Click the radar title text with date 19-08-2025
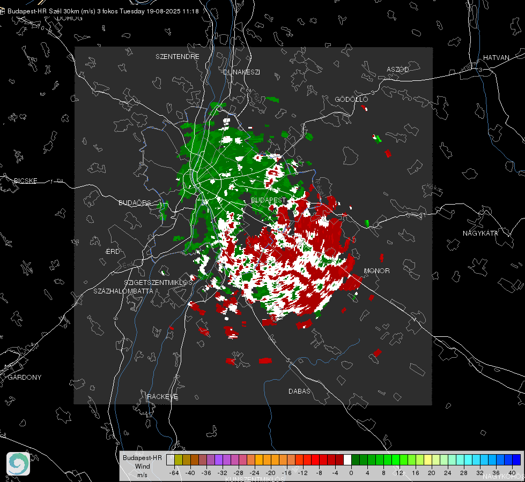The width and height of the screenshot is (525, 482). click(x=103, y=11)
